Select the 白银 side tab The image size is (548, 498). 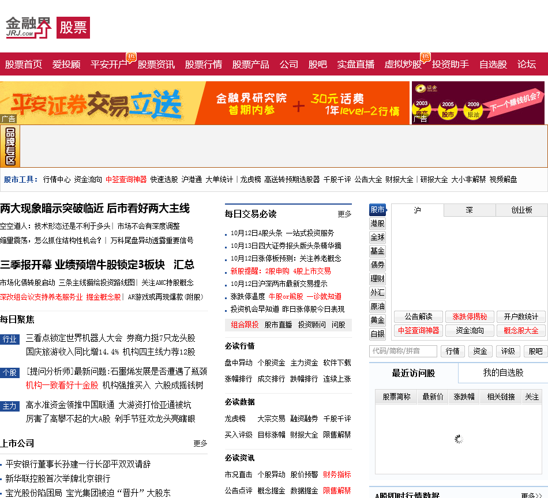(x=377, y=334)
